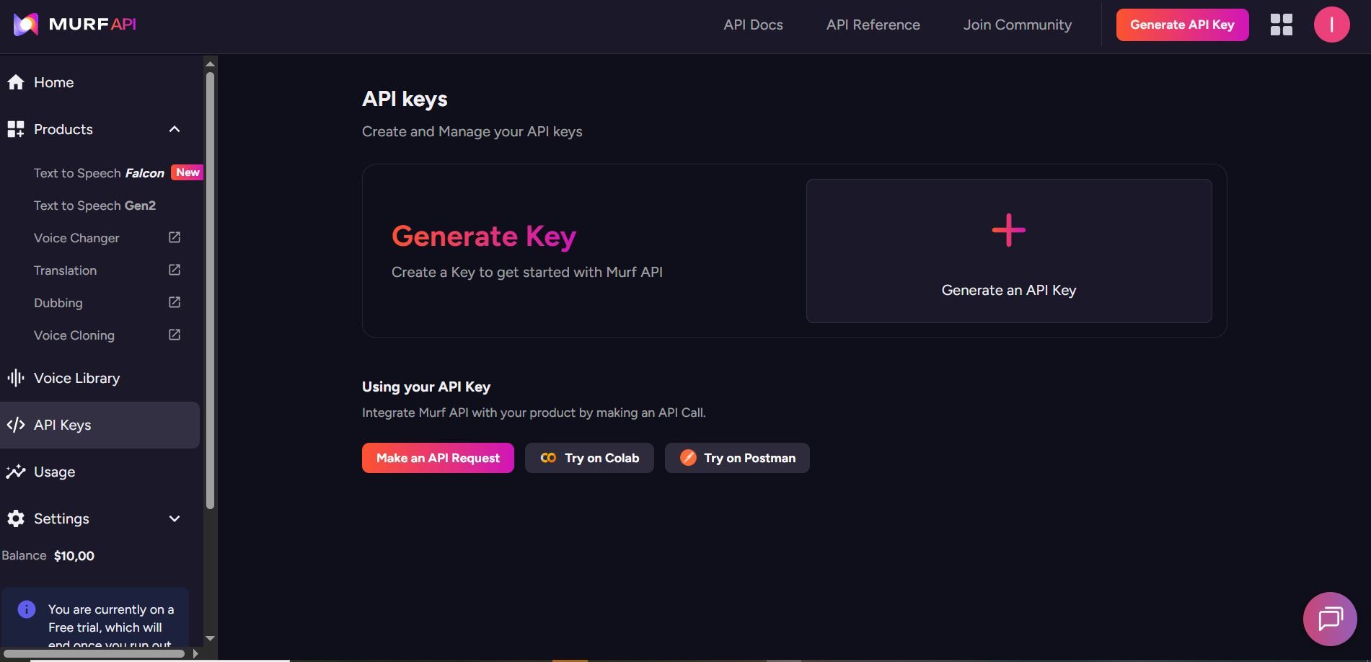Screen dimensions: 1371x662
Task: Open Translation external link icon
Action: 175,270
